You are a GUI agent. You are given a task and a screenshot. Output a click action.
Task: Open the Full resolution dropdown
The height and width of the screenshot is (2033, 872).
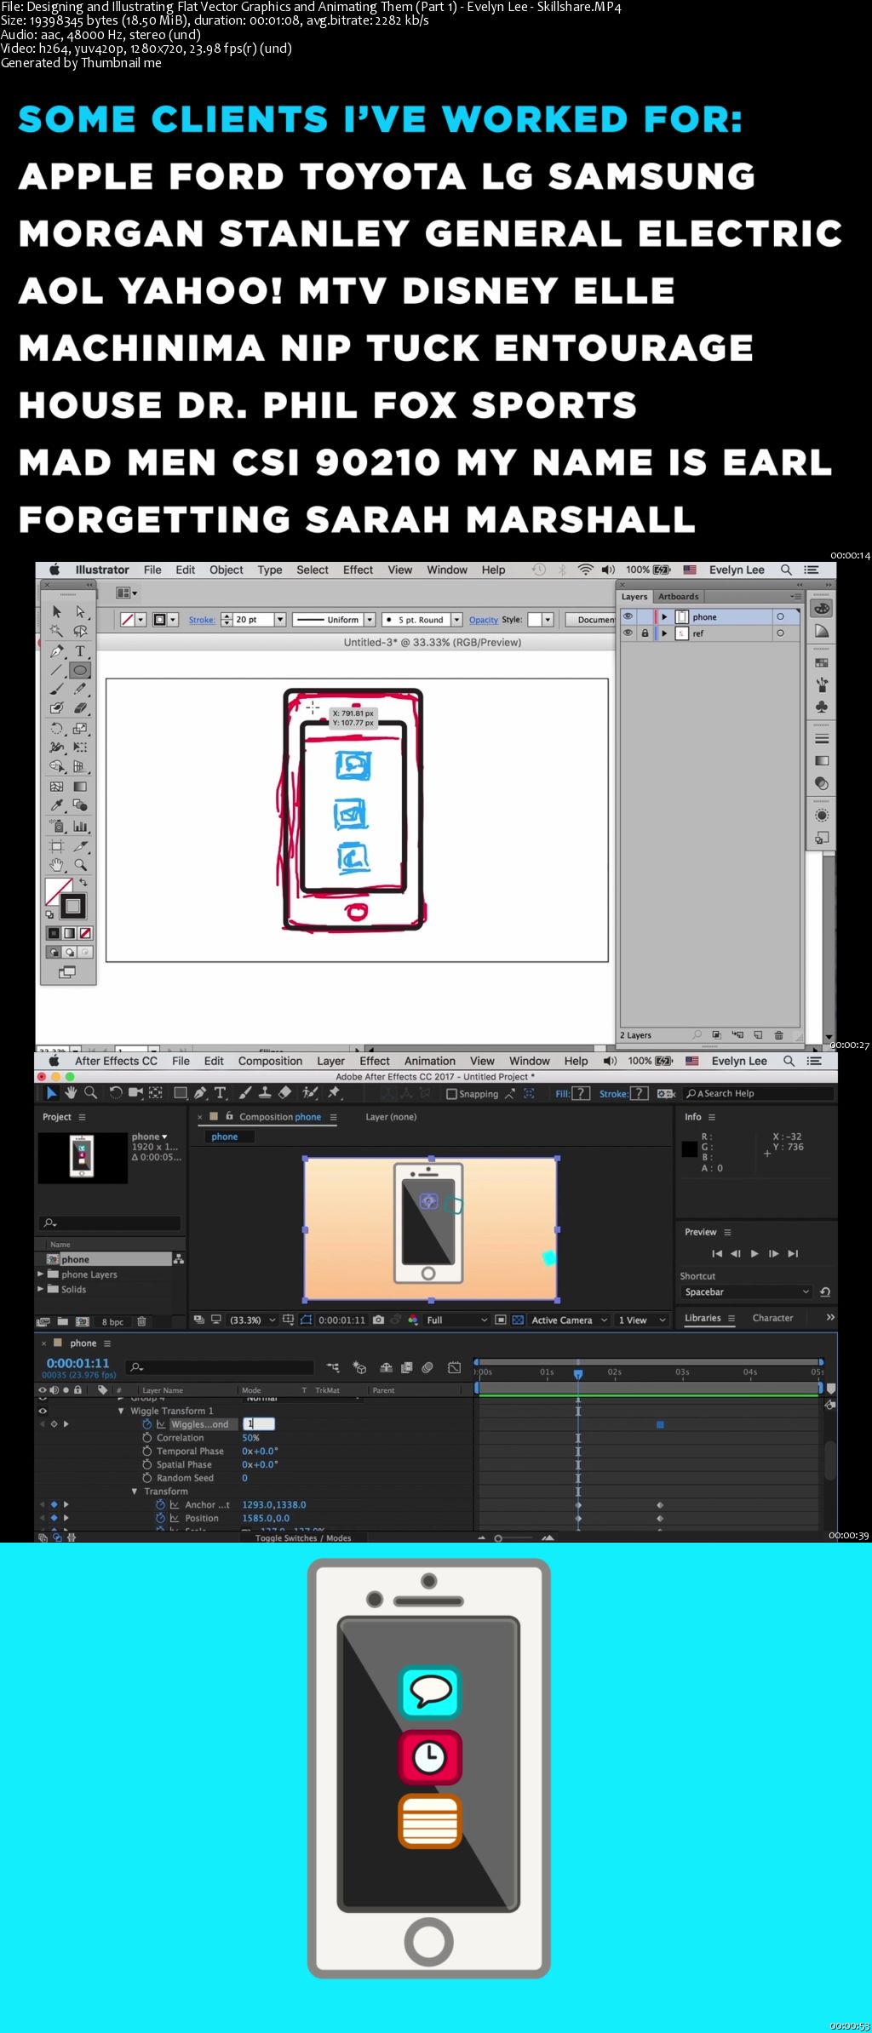point(456,1320)
